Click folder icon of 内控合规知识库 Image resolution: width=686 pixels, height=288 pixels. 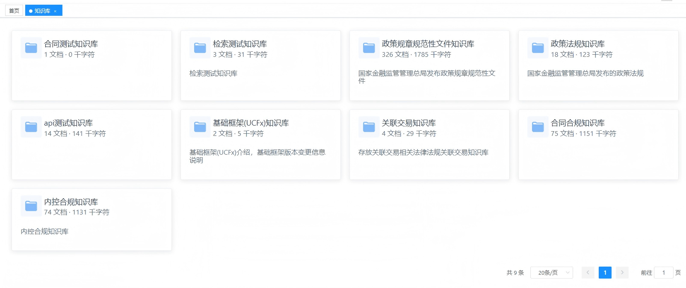(x=31, y=206)
